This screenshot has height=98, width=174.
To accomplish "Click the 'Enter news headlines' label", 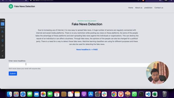I will 17,61.
